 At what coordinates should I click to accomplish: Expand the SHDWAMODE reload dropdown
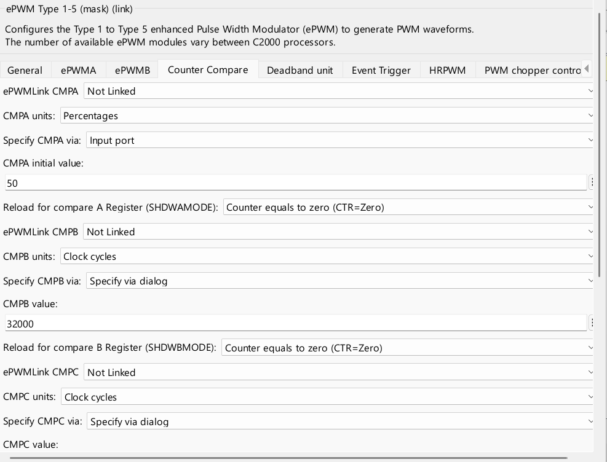(408, 207)
